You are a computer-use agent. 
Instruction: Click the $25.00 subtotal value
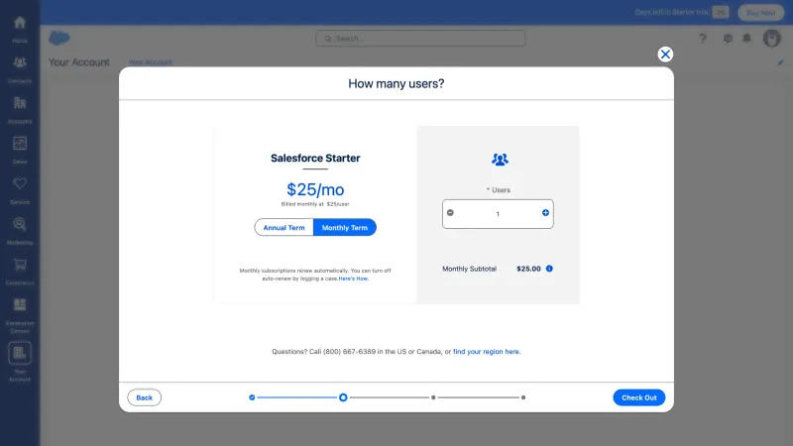coord(528,269)
